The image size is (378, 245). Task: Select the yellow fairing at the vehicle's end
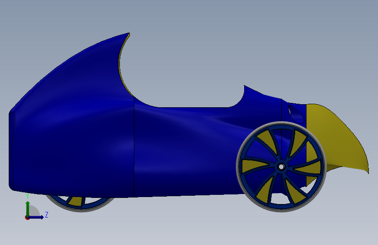point(337,140)
